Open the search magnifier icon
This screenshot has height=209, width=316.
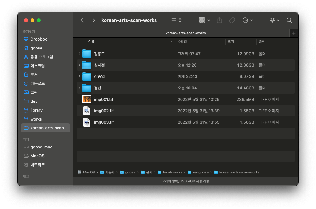coord(289,20)
